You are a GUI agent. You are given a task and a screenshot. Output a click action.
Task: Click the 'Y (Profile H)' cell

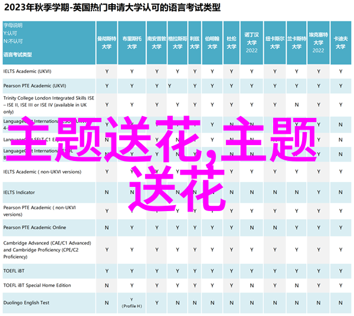[x=132, y=302]
